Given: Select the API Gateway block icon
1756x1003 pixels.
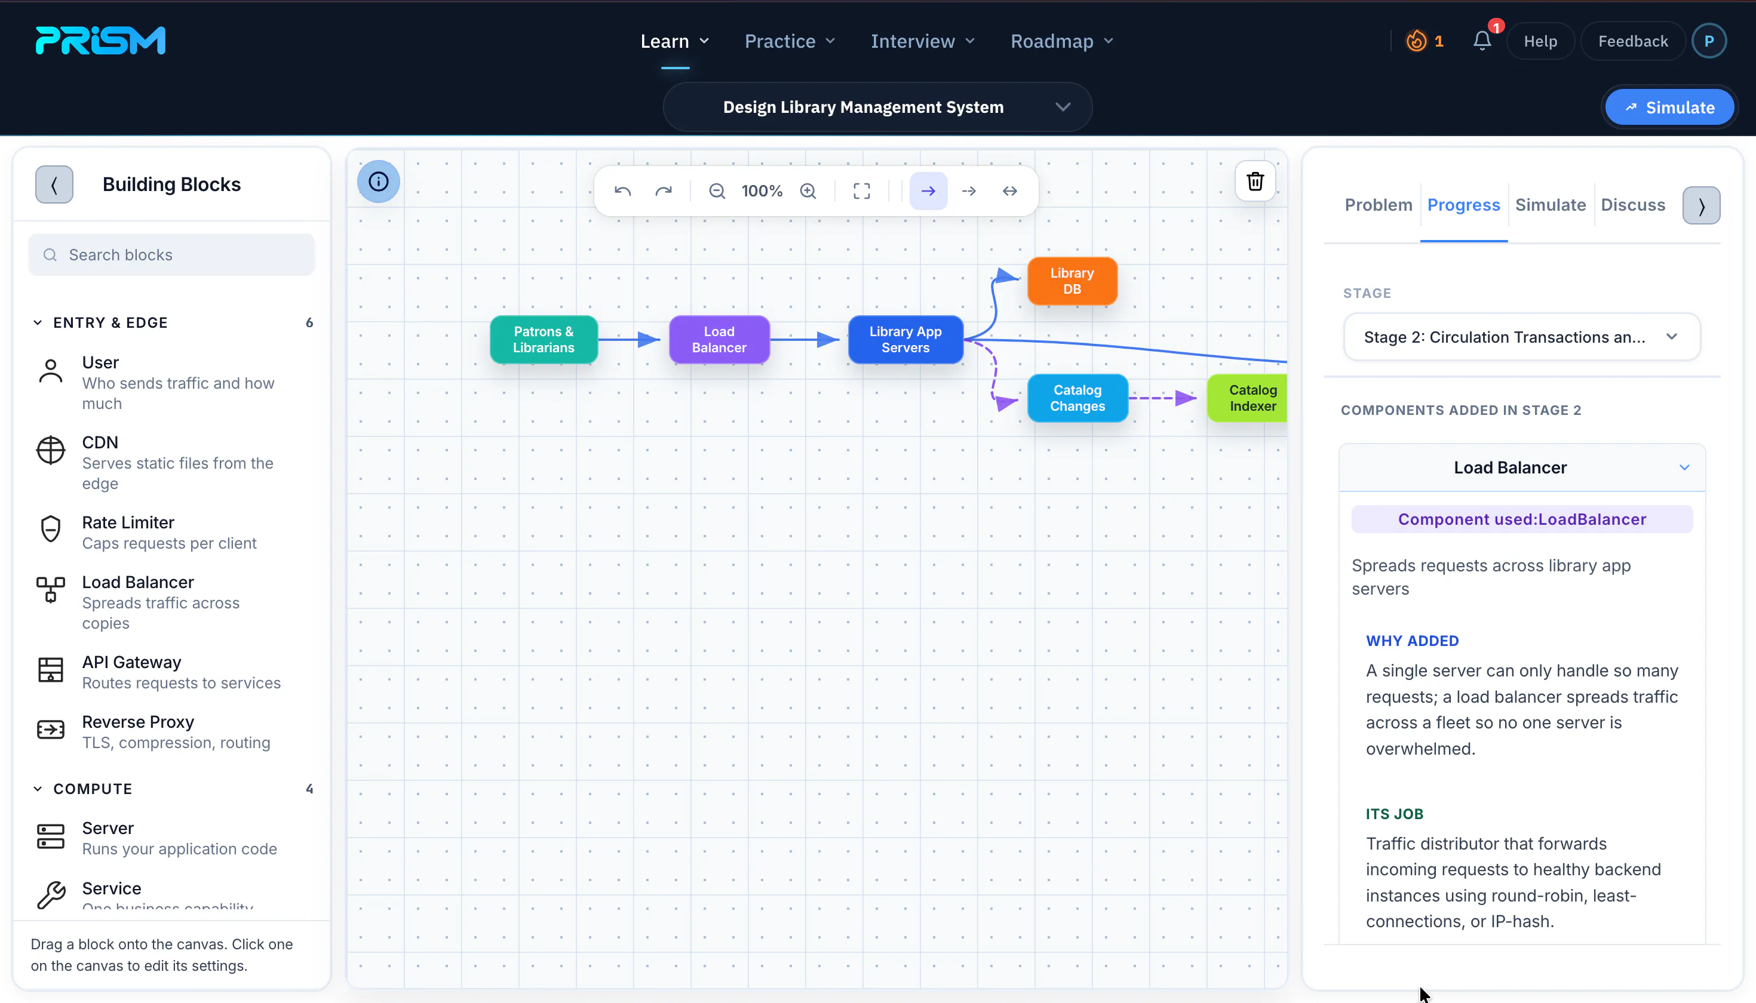Looking at the screenshot, I should point(50,670).
